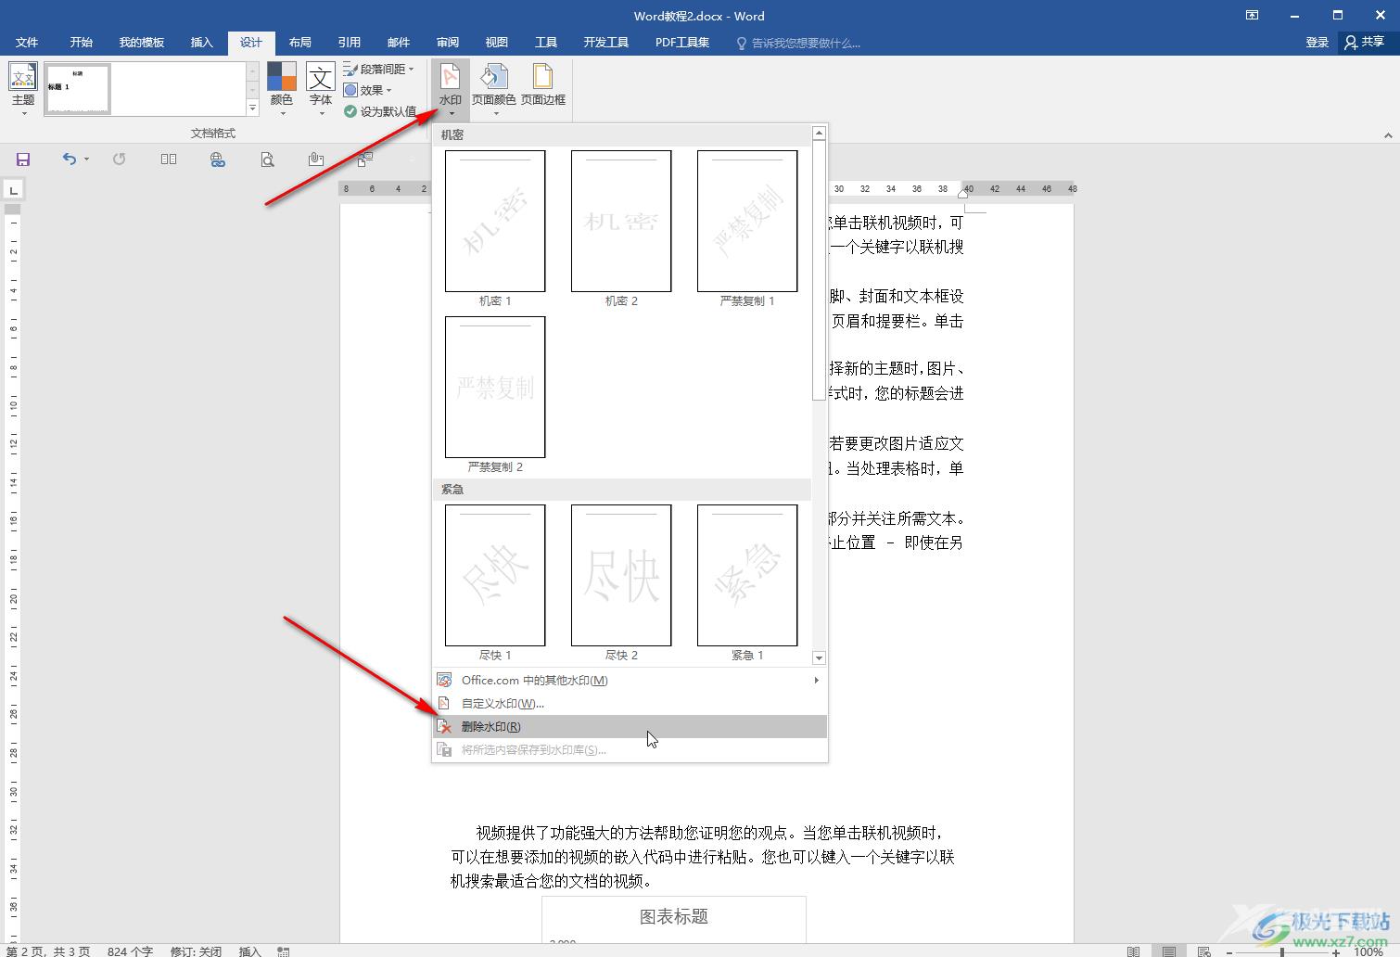Click the Read Mode view icon in status bar

pyautogui.click(x=1133, y=951)
